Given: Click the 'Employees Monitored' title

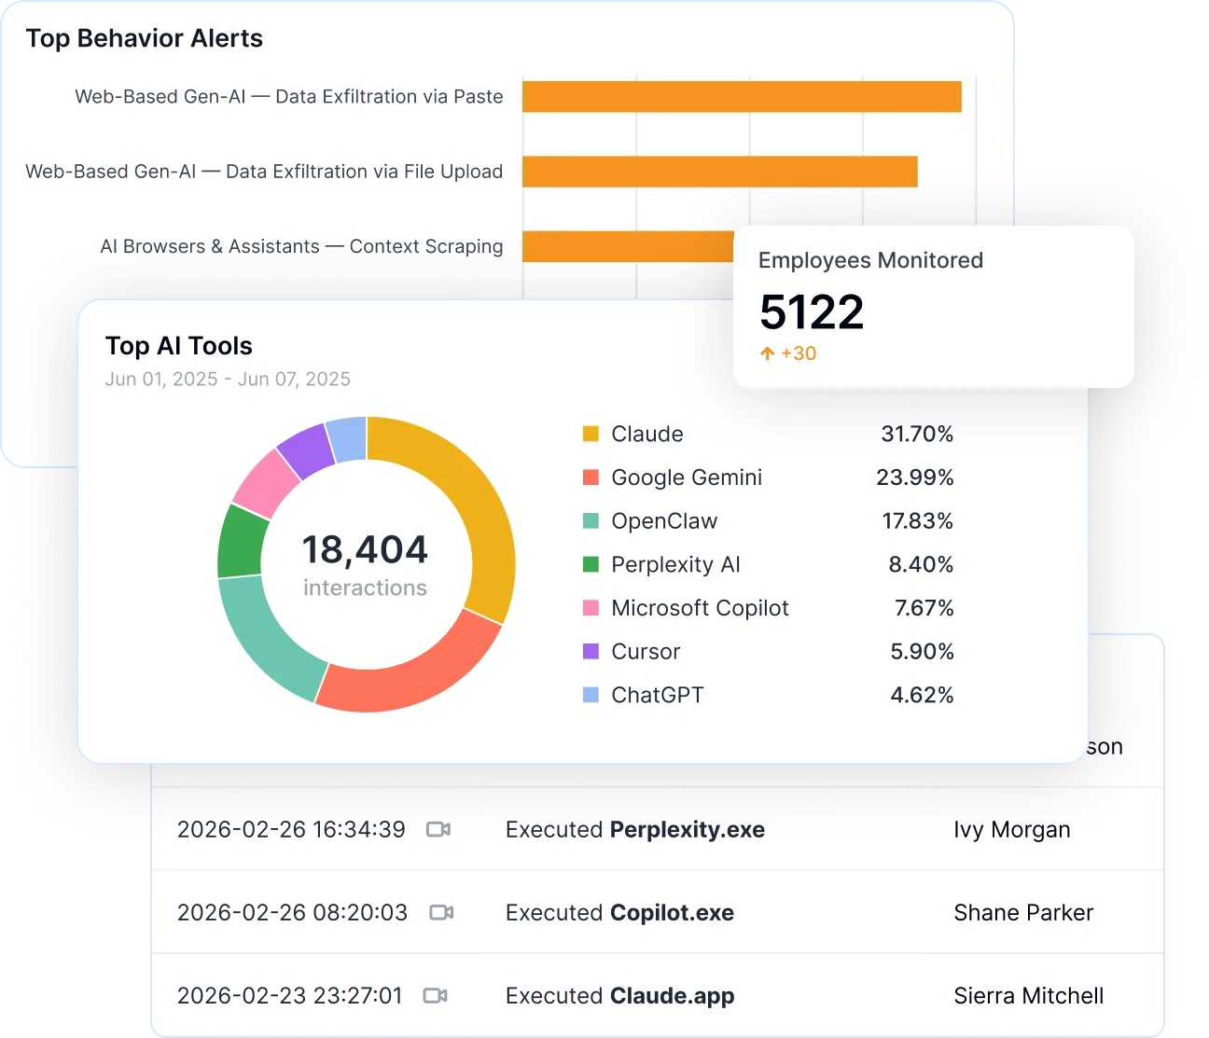Looking at the screenshot, I should 870,260.
